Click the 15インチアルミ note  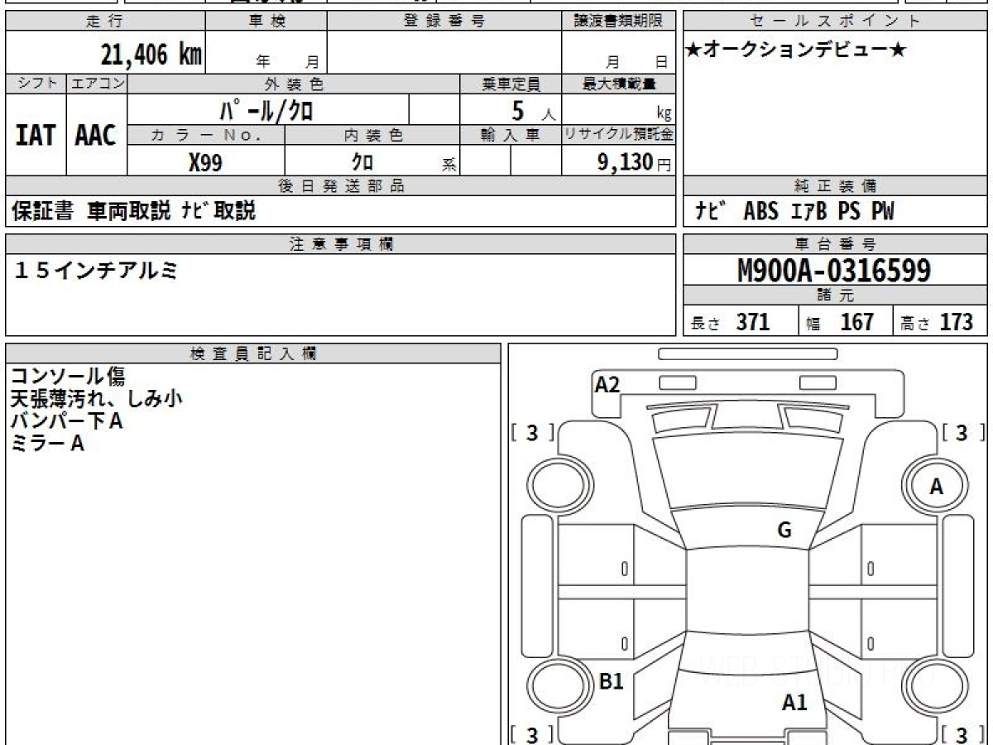tap(96, 270)
